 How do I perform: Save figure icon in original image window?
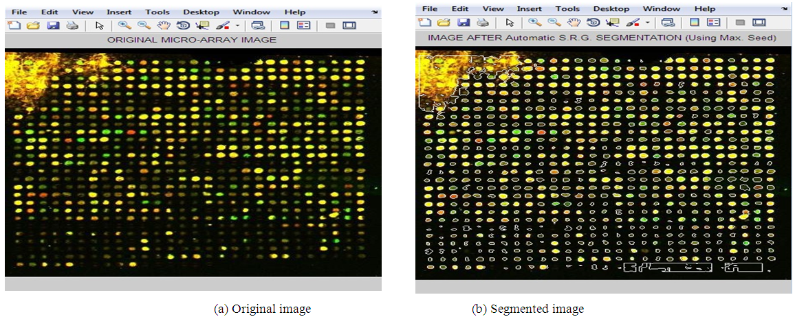point(52,25)
